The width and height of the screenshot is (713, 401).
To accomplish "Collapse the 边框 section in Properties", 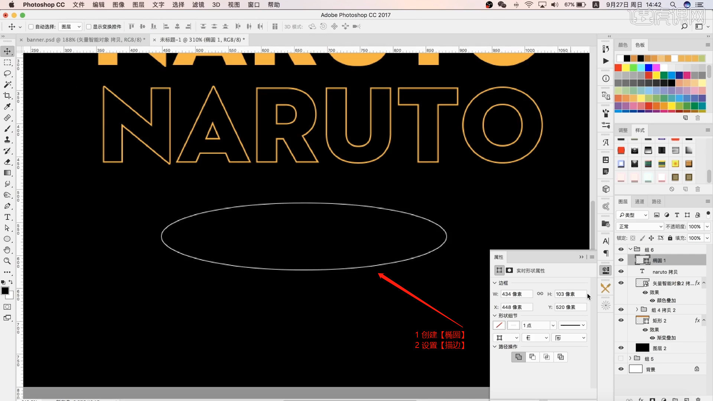I will (495, 283).
